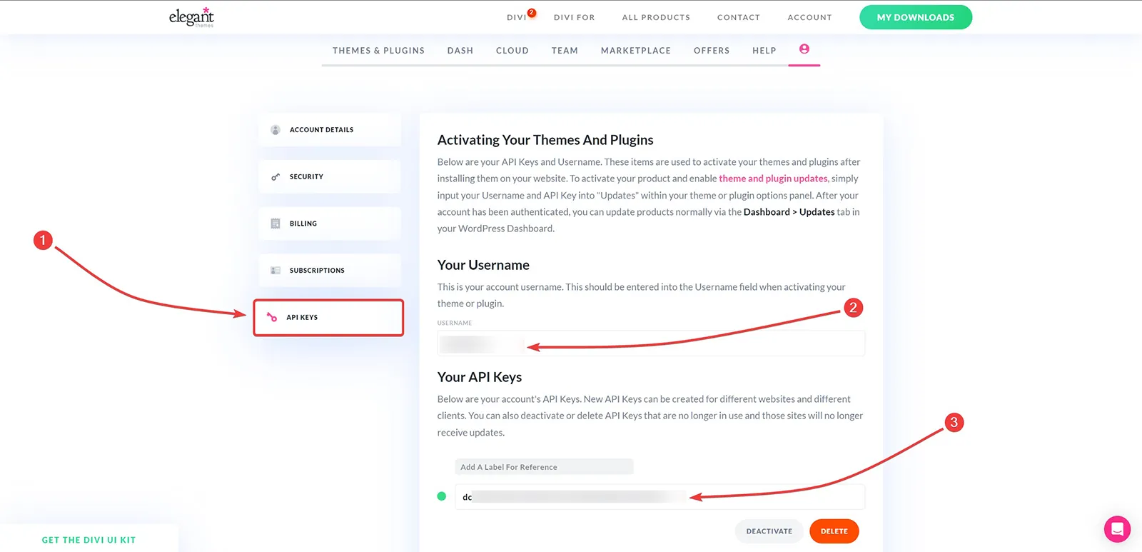This screenshot has height=552, width=1142.
Task: Click the green API key status dot
Action: (x=442, y=496)
